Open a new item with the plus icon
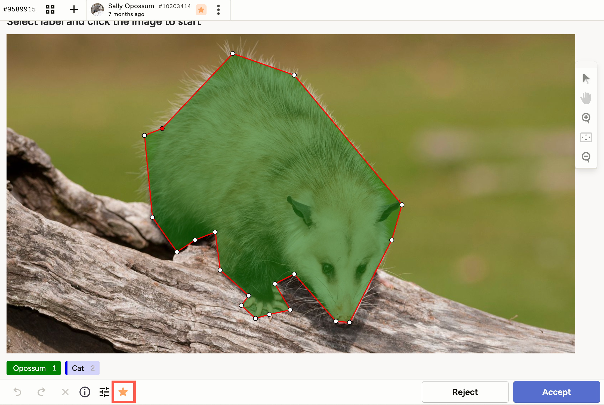This screenshot has height=405, width=604. coord(73,10)
